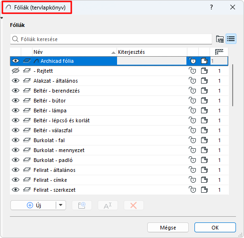Collapse the dialog panel disclosure triangle
This screenshot has height=238, width=244.
click(1, 18)
